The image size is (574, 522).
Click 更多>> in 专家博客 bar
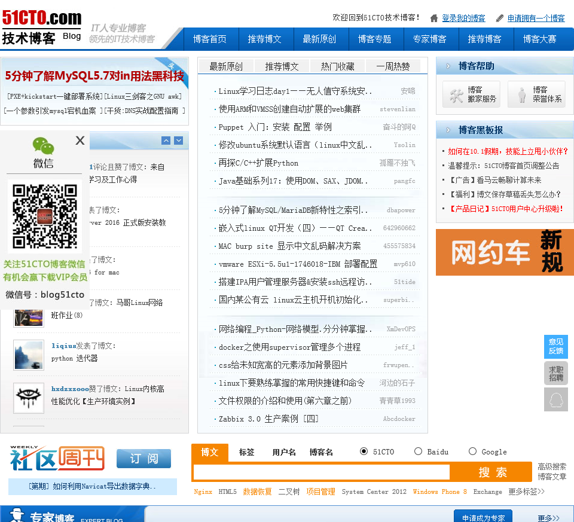548,518
